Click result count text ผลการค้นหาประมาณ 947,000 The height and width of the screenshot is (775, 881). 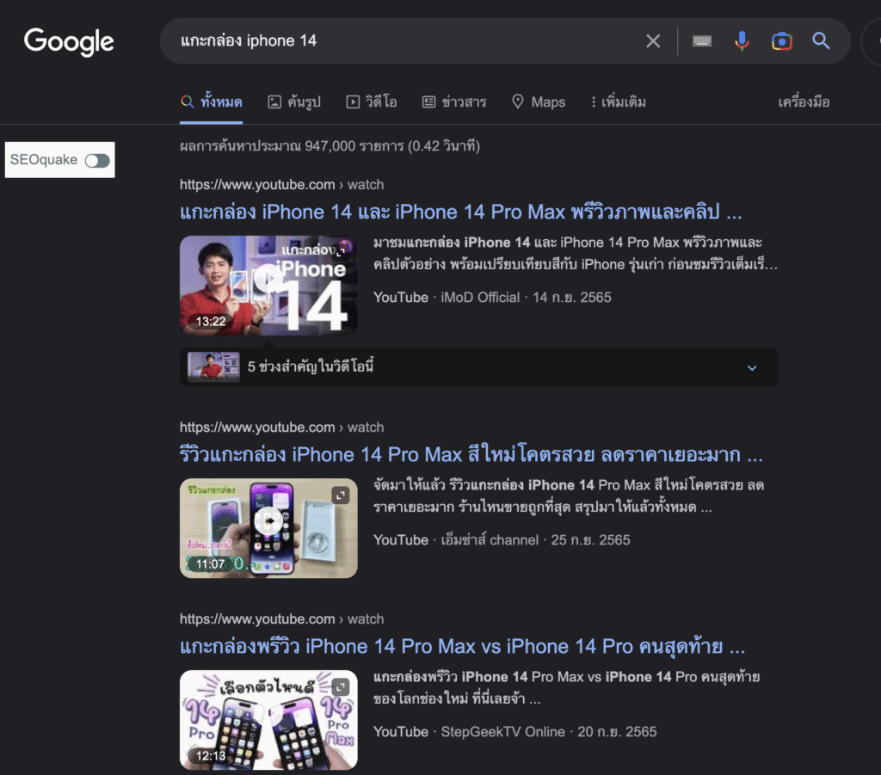[330, 146]
